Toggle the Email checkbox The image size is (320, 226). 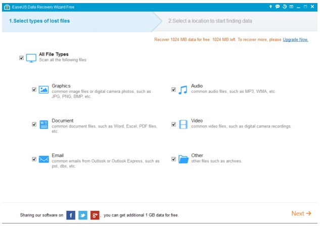(x=34, y=159)
